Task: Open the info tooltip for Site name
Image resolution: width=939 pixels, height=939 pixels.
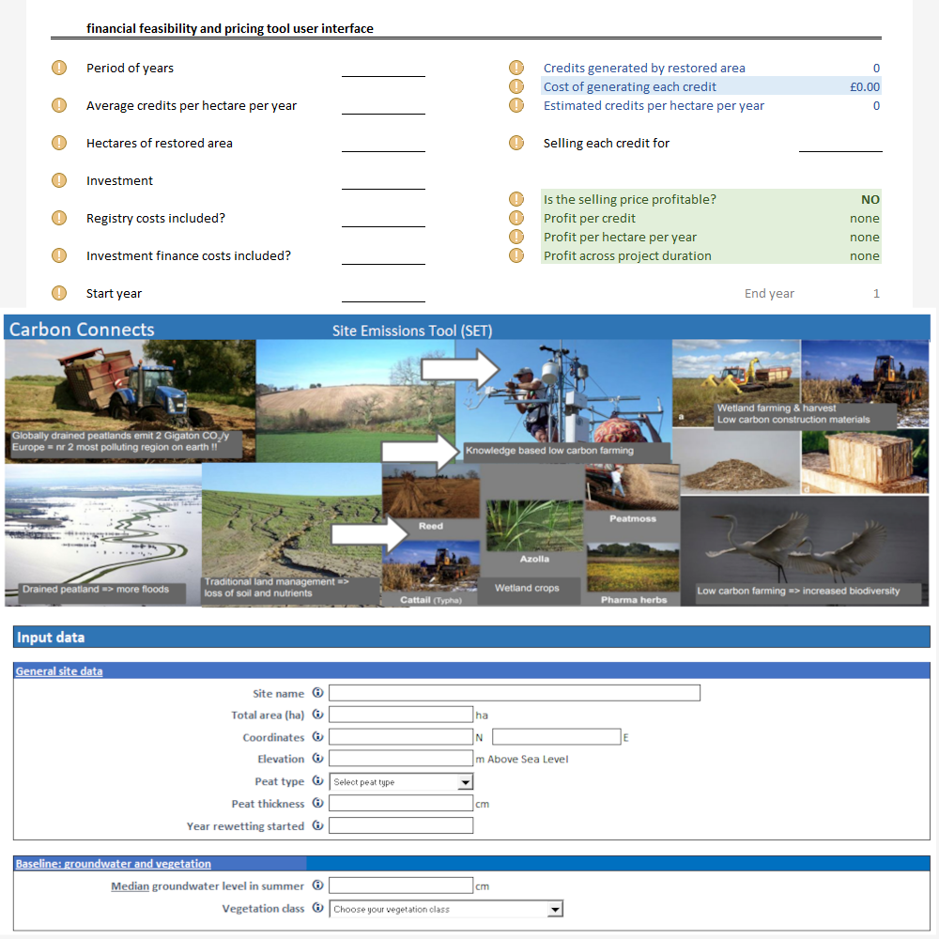Action: (x=317, y=692)
